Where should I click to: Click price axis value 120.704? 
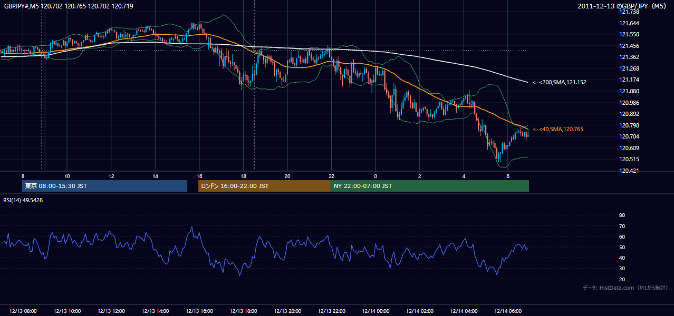click(x=629, y=136)
